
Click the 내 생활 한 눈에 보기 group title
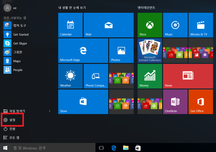(x=72, y=8)
